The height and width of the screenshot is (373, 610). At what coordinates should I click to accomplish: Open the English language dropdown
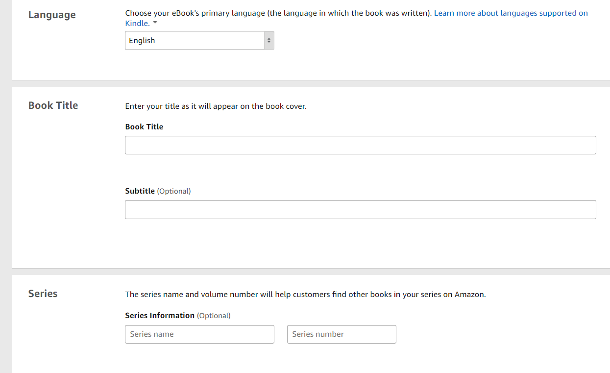[195, 41]
